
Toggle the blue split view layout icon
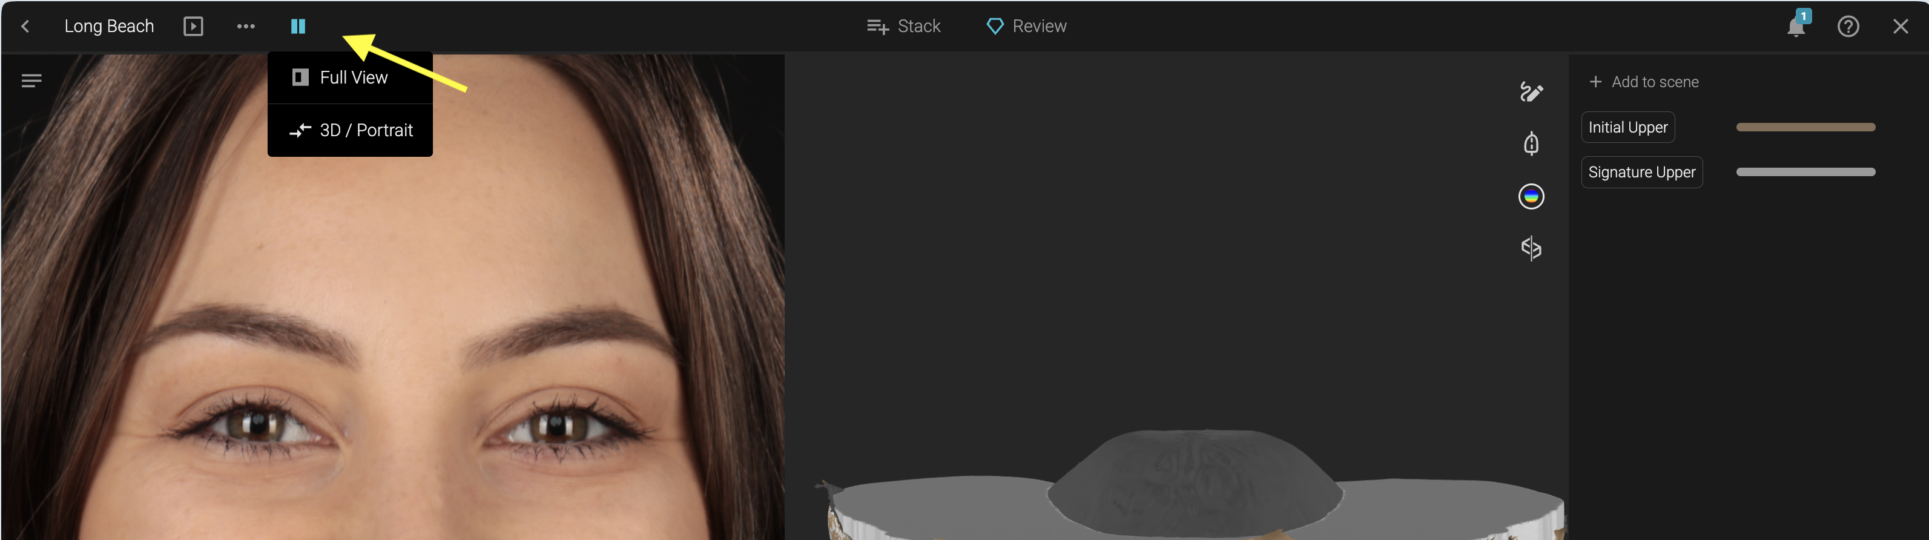click(x=298, y=27)
